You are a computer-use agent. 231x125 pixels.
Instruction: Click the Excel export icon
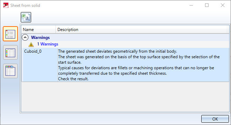coord(26,17)
